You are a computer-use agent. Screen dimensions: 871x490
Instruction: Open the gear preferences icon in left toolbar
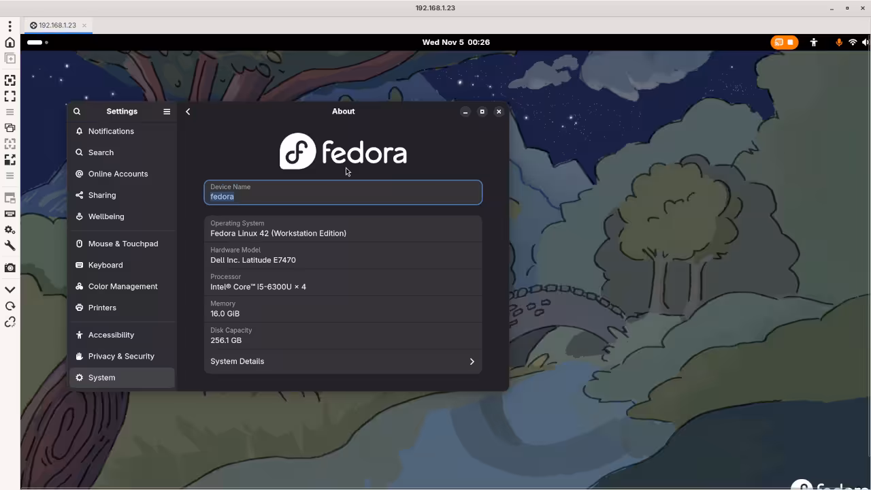[10, 230]
